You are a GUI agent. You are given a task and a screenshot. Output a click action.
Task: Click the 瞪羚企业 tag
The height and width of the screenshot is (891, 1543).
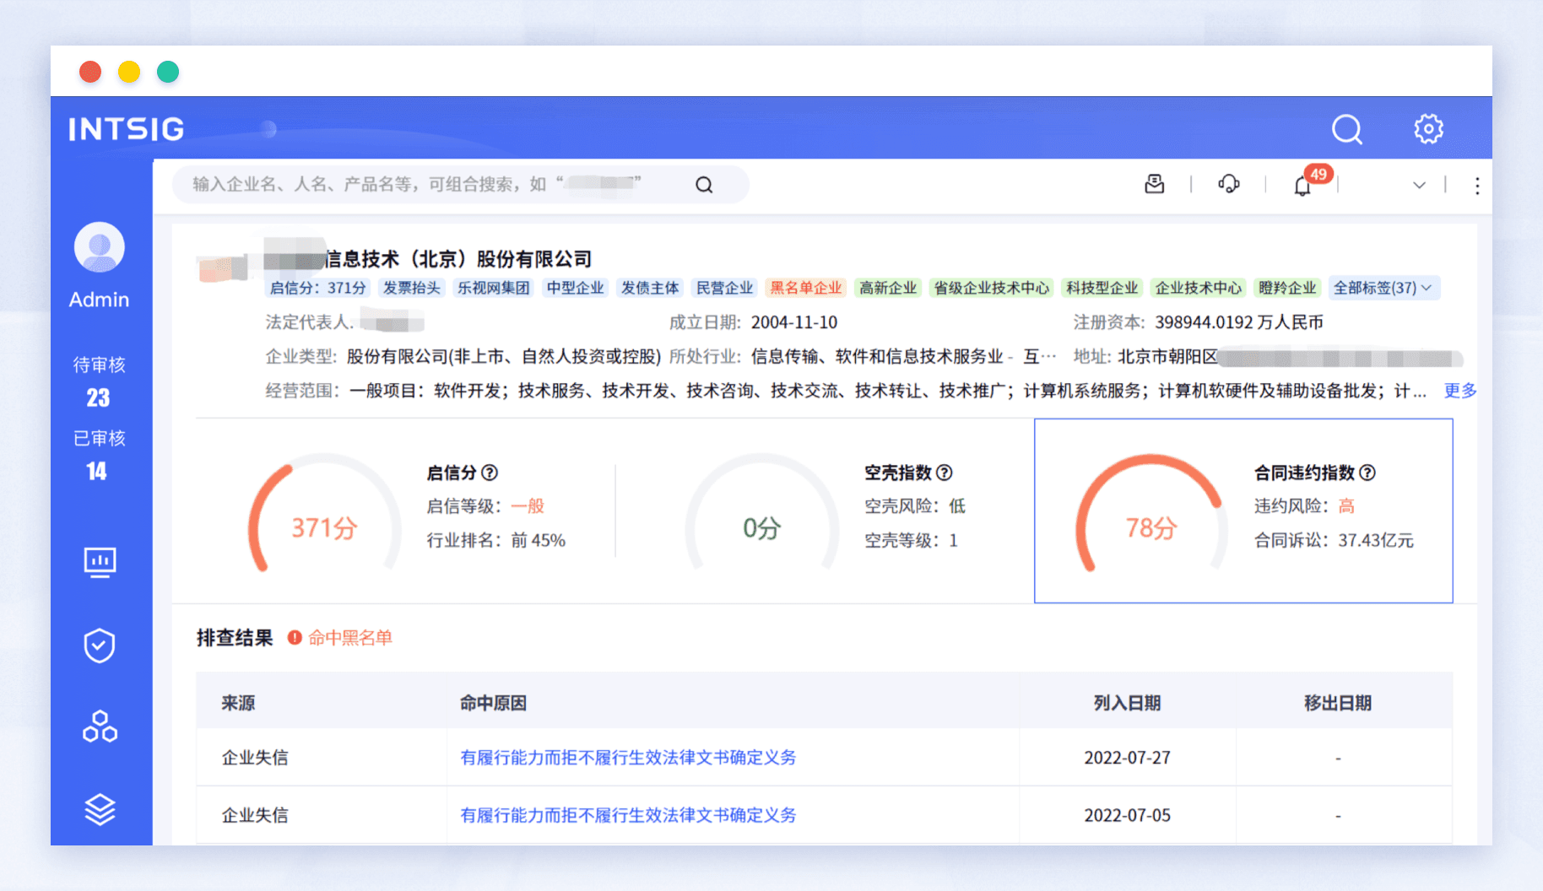coord(1287,288)
